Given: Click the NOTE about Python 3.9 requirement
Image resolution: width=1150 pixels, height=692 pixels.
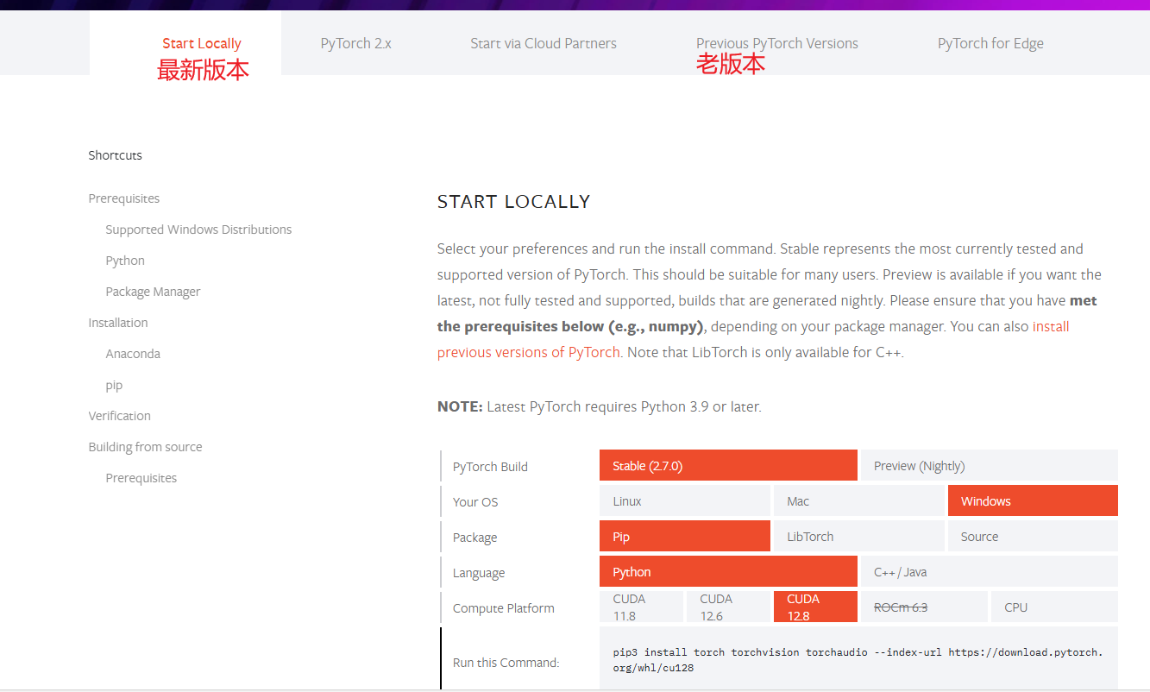Looking at the screenshot, I should coord(600,406).
